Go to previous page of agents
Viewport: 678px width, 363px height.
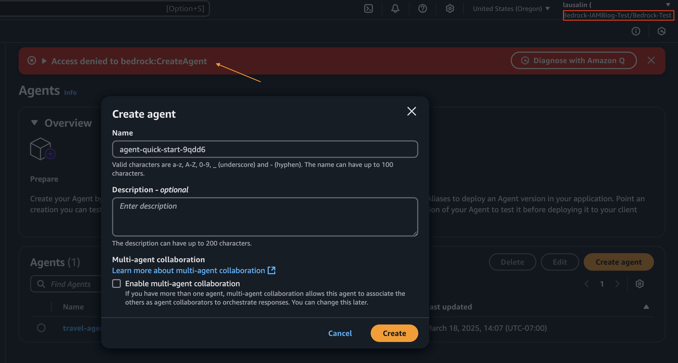coord(587,284)
